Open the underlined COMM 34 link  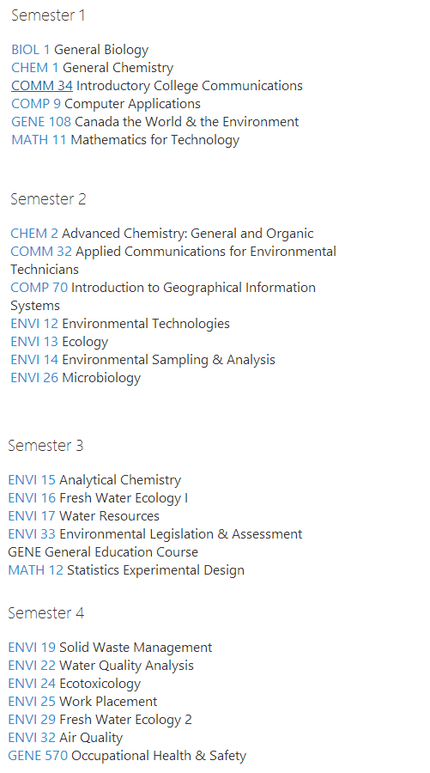[42, 86]
